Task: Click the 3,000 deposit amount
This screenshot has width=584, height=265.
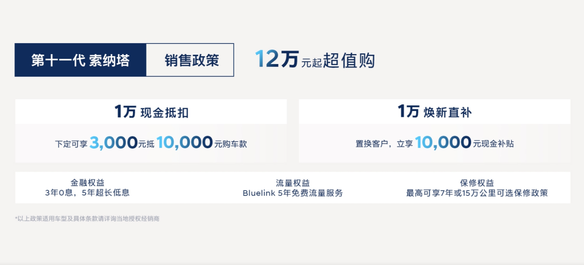Action: click(x=113, y=143)
